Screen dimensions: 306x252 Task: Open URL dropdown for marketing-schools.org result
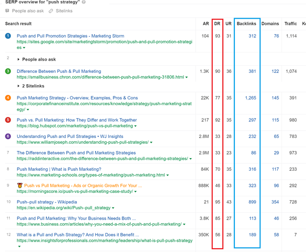[x=167, y=175]
